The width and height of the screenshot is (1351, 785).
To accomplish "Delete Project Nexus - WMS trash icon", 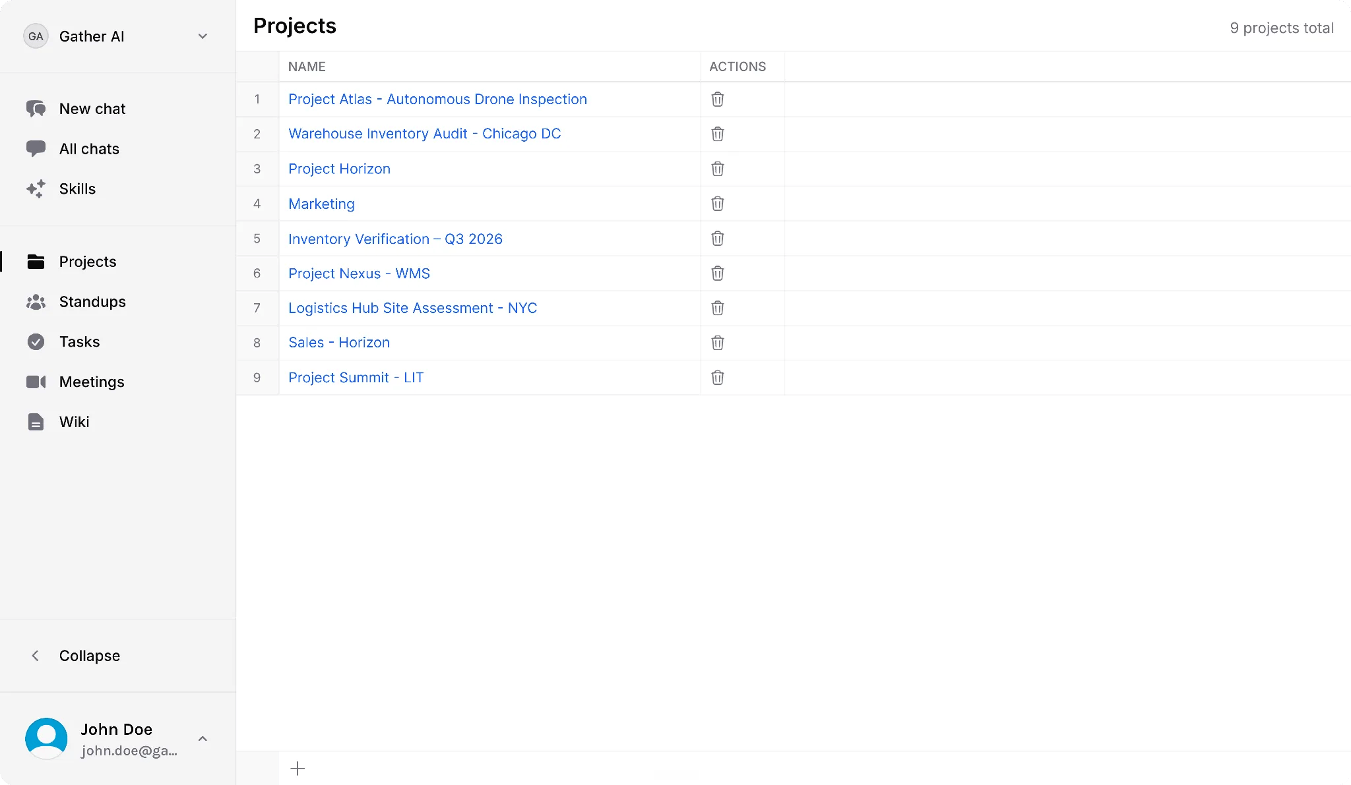I will tap(718, 273).
